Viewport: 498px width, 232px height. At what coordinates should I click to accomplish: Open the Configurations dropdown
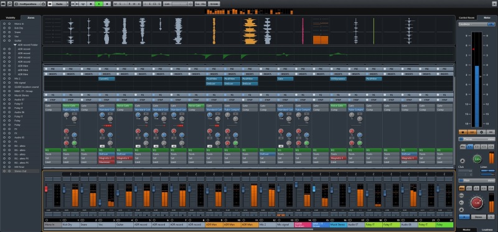(30, 4)
